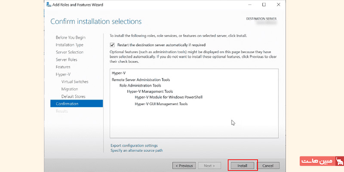Go to the Installation Type step
344x172 pixels.
click(70, 45)
